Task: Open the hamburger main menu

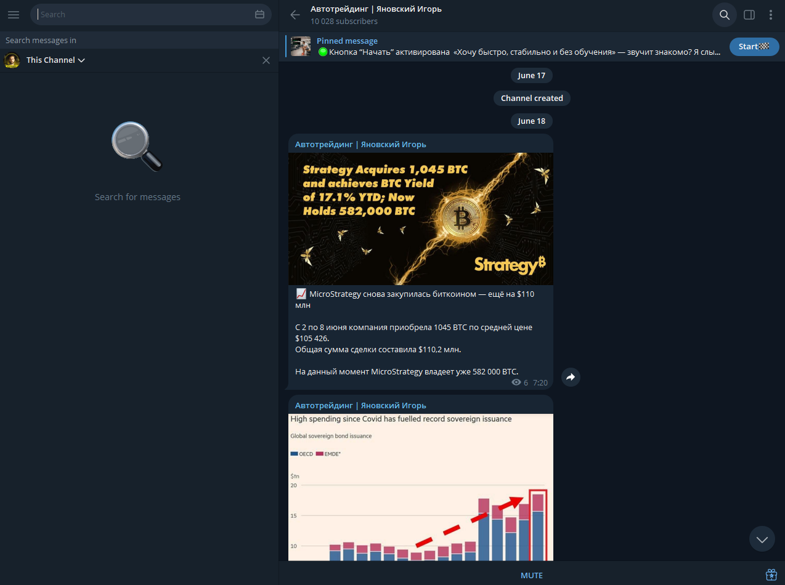Action: (14, 15)
